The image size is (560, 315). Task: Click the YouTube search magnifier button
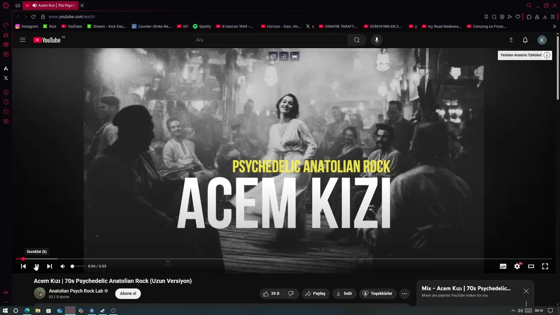click(x=357, y=40)
